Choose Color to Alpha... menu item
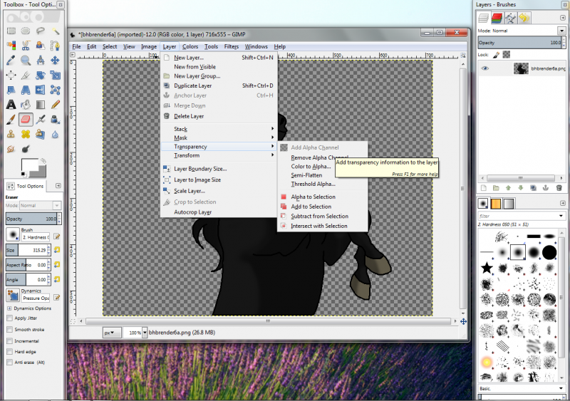570x401 pixels. pos(323,167)
